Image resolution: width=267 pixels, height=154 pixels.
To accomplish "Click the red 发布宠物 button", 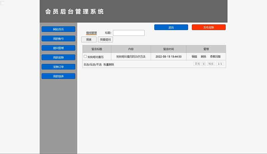I will 209,27.
